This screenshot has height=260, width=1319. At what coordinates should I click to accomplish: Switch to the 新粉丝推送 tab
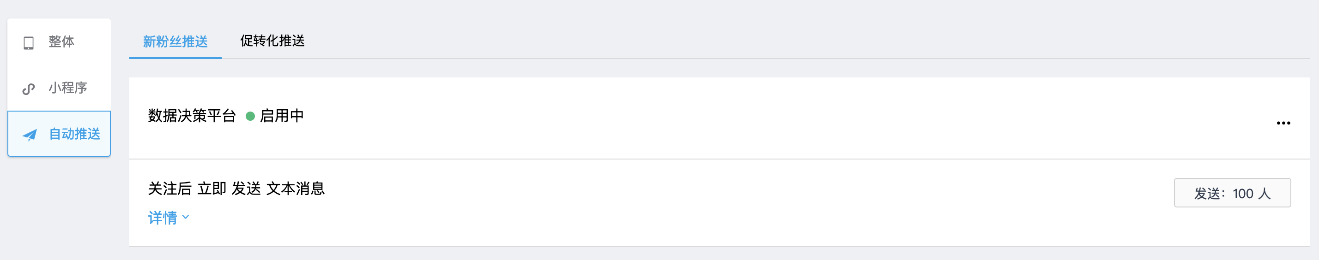point(175,41)
